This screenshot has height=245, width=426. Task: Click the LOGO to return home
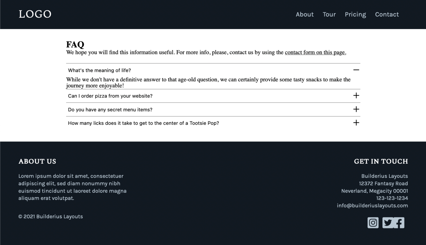pos(35,14)
